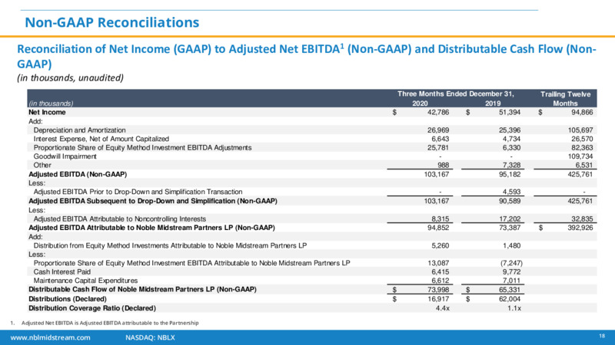Click the interest expense value 6,643

pyautogui.click(x=440, y=139)
